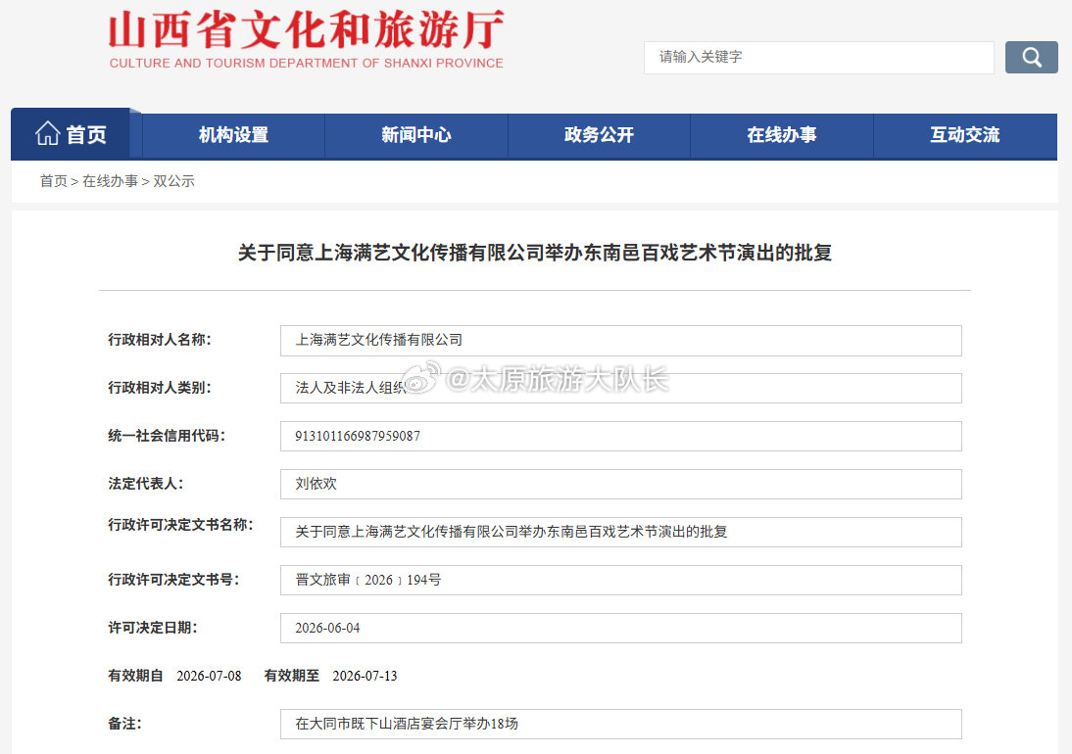Click the home icon in navigation bar
The width and height of the screenshot is (1072, 754).
[48, 133]
